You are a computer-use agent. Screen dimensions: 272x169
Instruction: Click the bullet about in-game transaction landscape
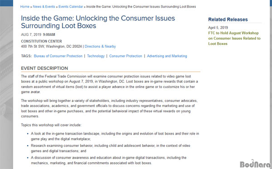point(115,136)
